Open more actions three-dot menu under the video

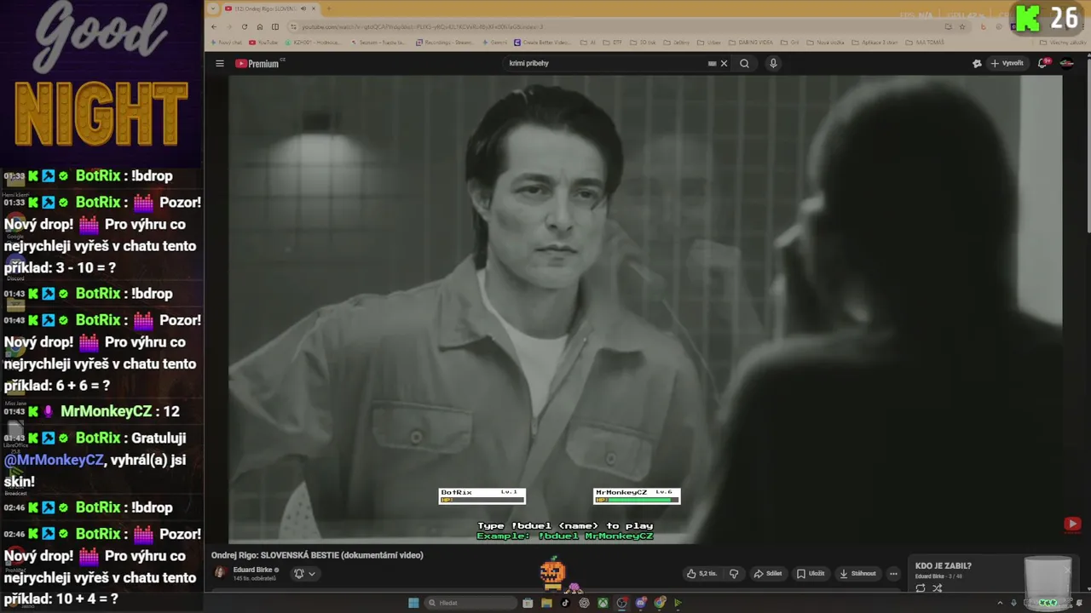tap(893, 574)
